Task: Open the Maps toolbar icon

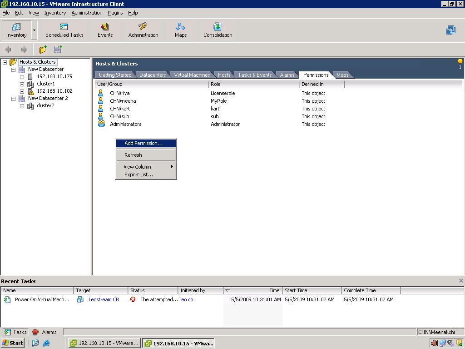Action: click(x=181, y=30)
